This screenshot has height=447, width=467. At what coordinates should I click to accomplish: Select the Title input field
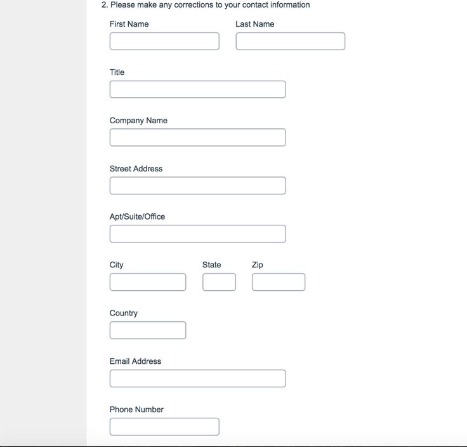pos(197,90)
